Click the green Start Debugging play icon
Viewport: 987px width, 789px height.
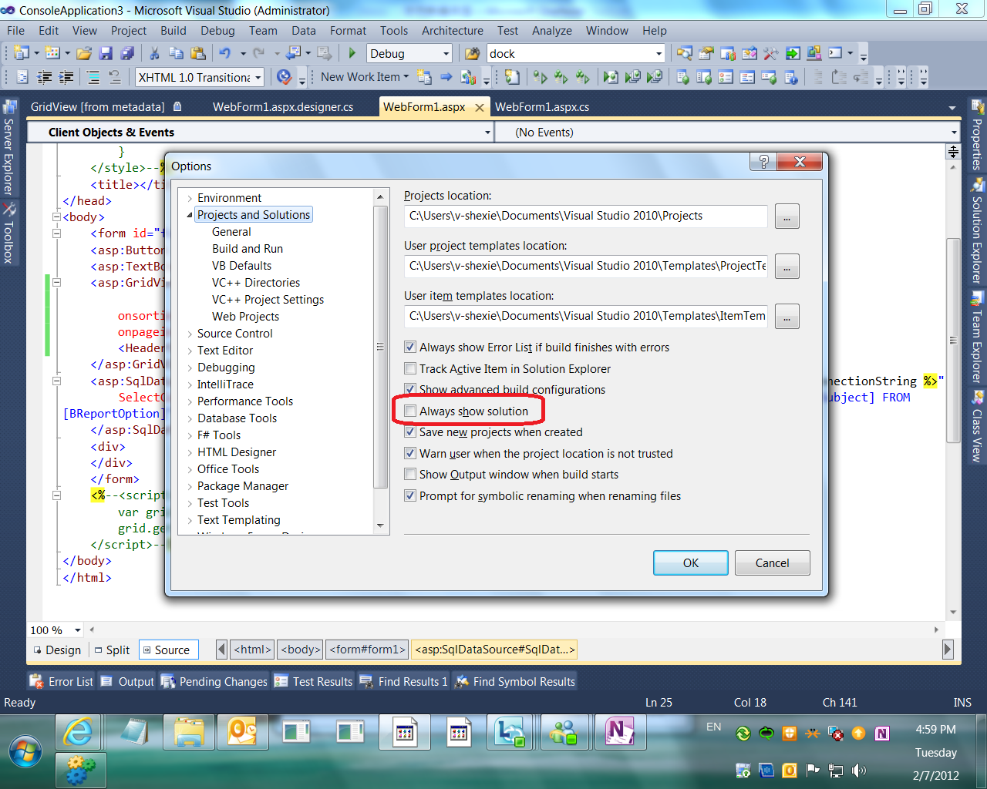point(352,53)
